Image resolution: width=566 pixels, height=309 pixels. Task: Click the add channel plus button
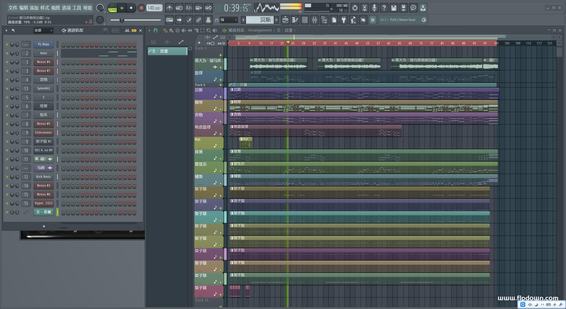point(44,226)
